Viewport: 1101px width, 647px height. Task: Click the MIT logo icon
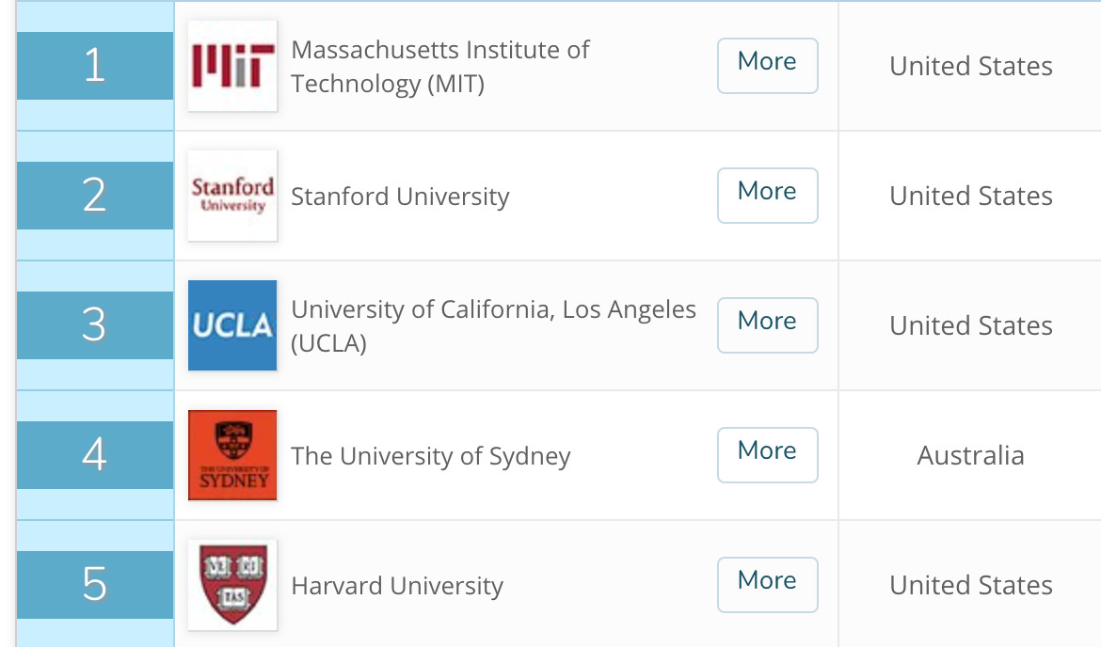point(232,66)
